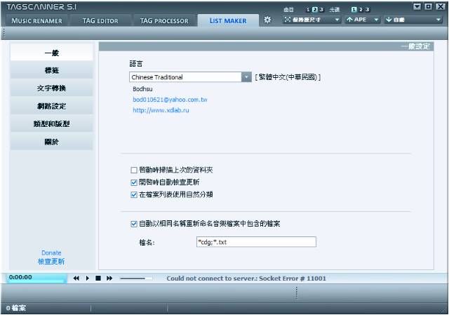Click the fast-forward playback button
Screen dimensions: 449x315
(109, 279)
